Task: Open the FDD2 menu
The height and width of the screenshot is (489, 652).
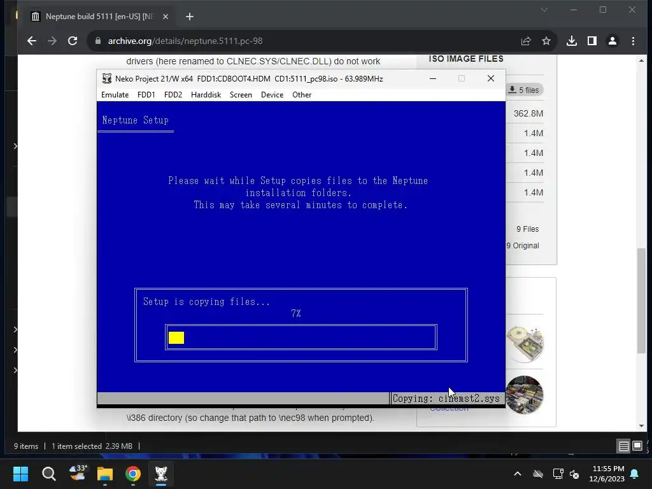Action: [173, 95]
